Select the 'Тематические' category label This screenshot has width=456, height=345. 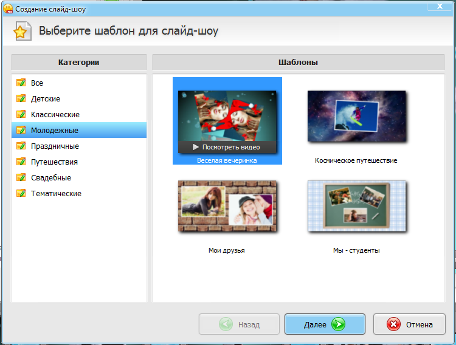(x=56, y=193)
